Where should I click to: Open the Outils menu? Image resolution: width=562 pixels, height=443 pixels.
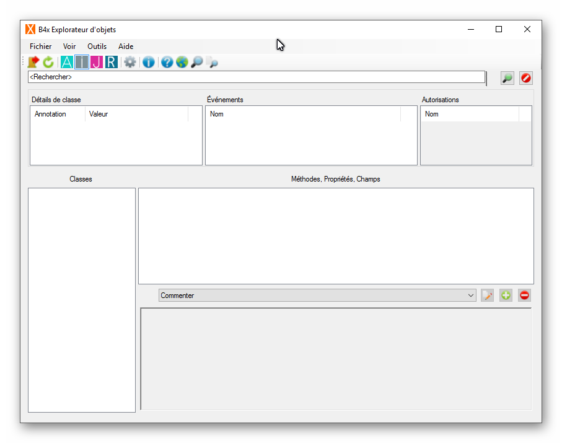(x=97, y=46)
